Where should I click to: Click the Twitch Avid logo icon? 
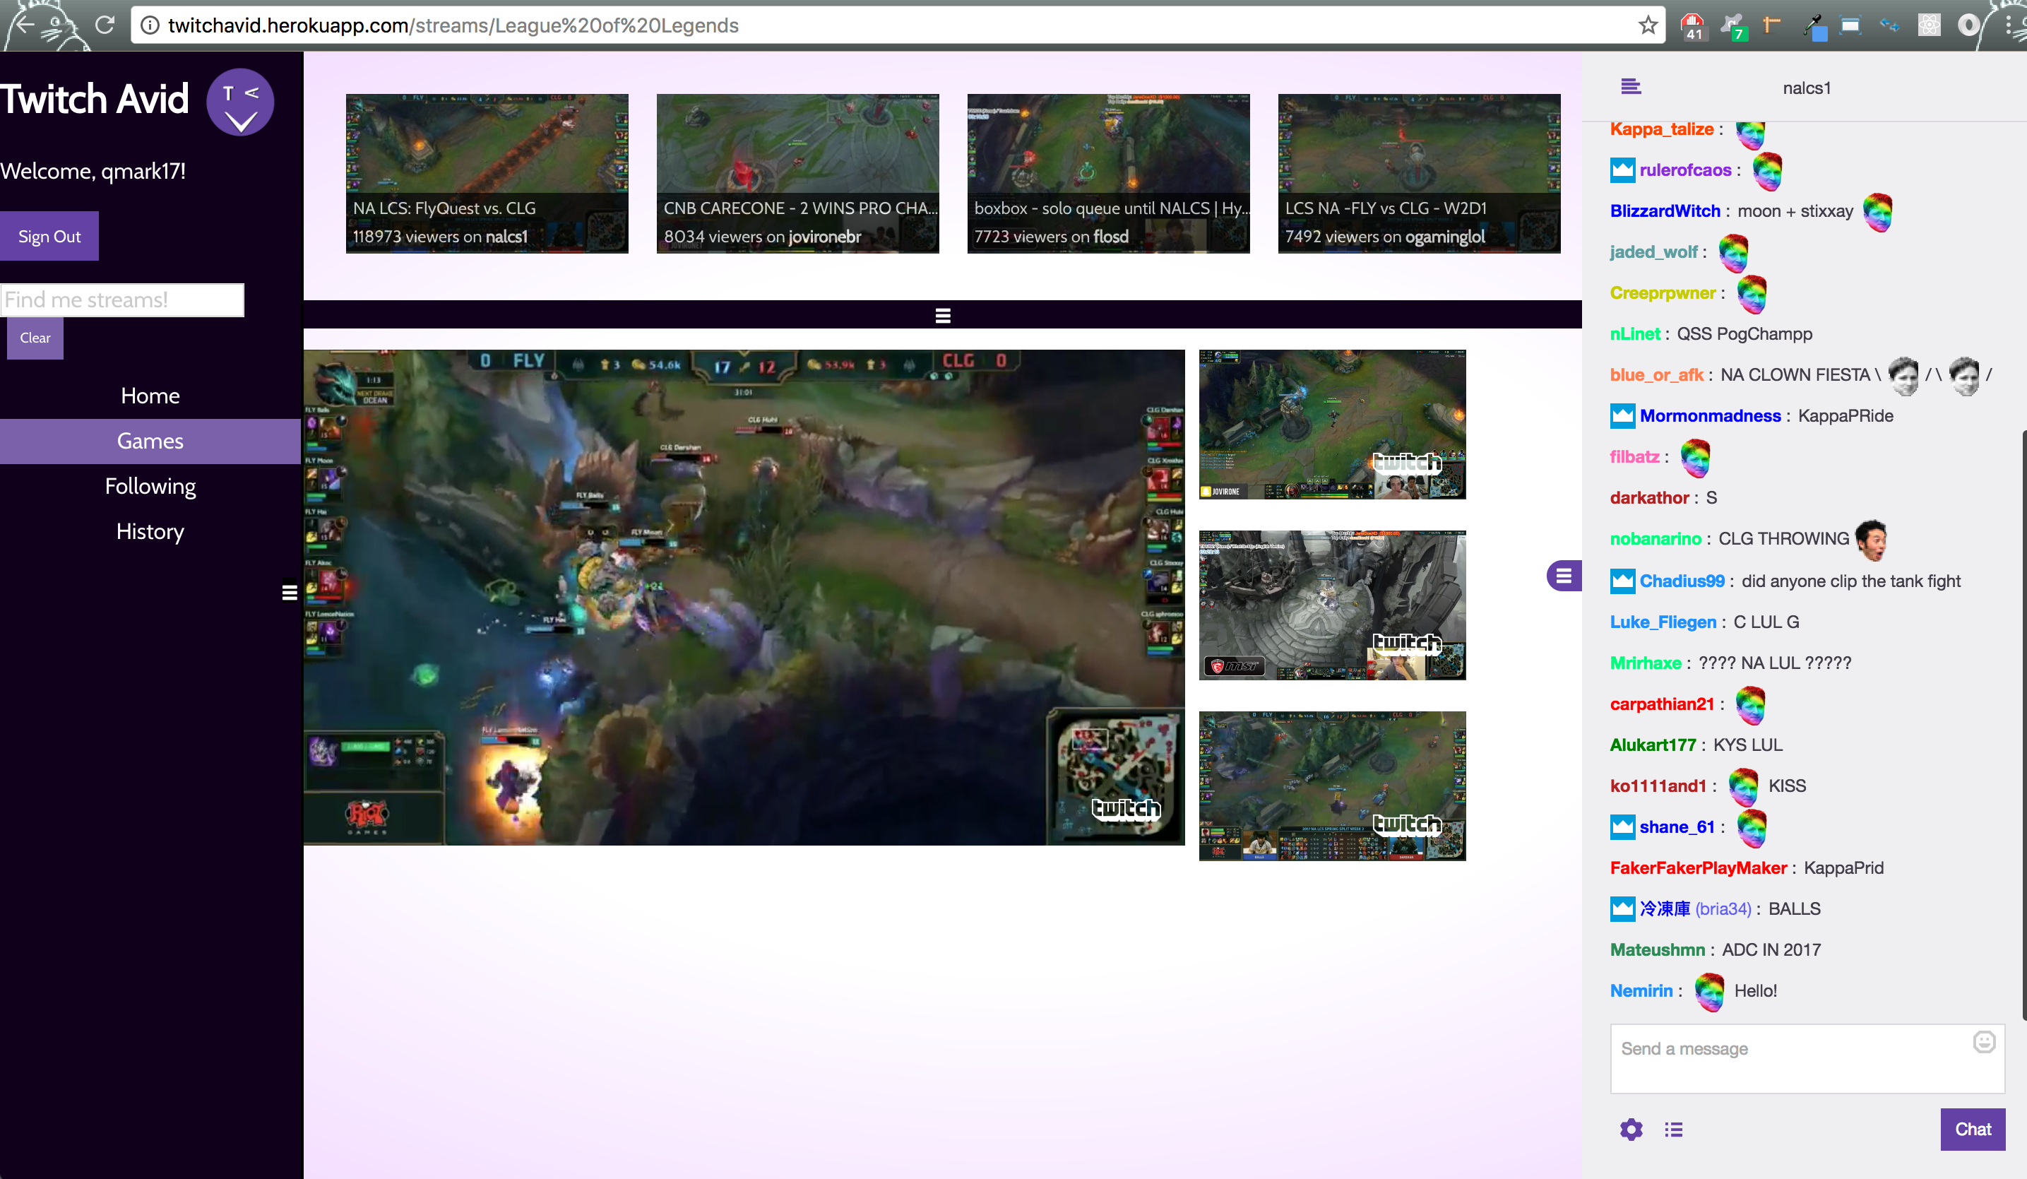(x=239, y=103)
